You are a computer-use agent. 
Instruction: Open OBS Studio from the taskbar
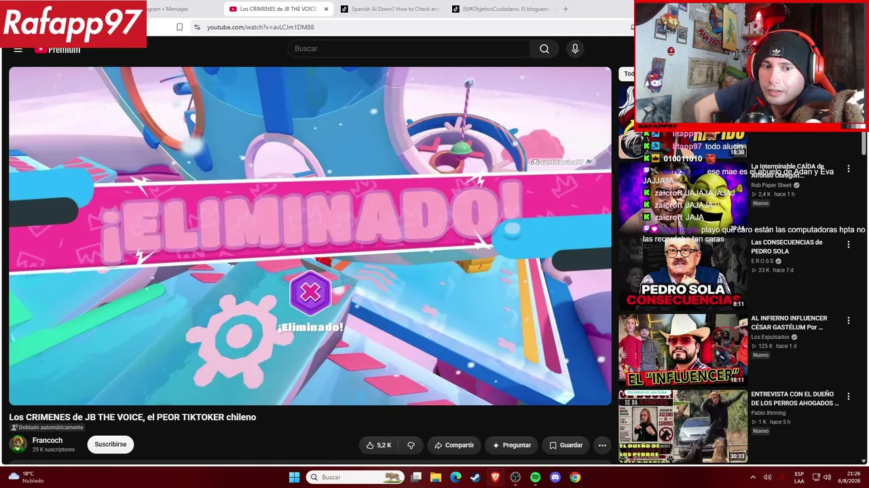[x=515, y=477]
